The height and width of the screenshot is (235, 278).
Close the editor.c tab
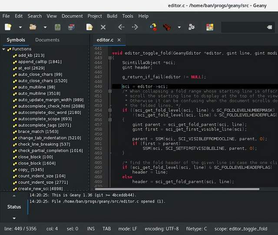[119, 40]
